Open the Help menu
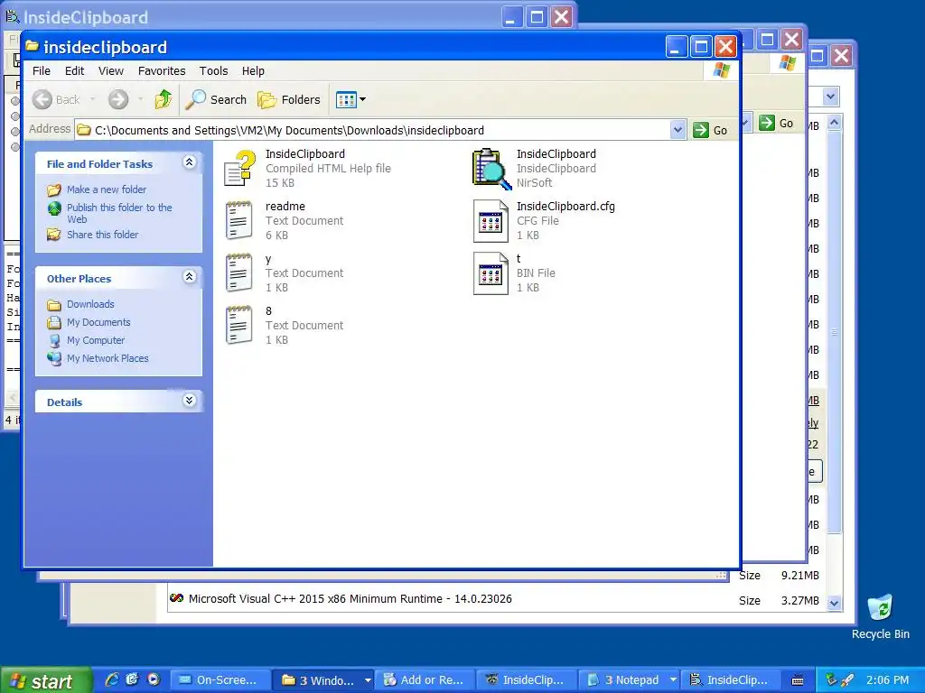This screenshot has height=693, width=925. tap(253, 70)
